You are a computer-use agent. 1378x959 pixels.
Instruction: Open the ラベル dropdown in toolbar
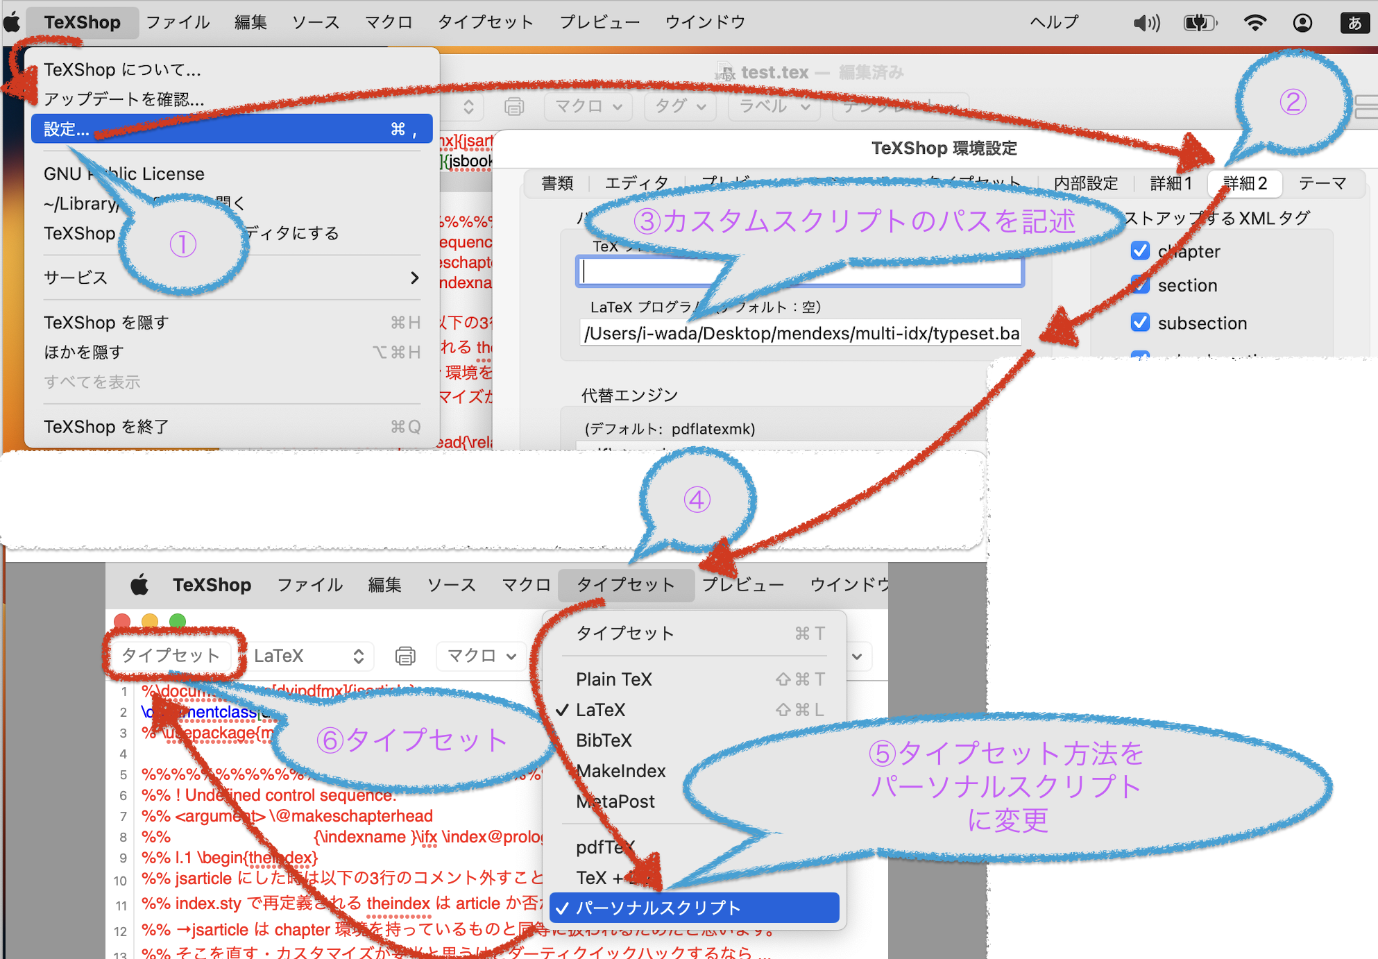tap(774, 107)
